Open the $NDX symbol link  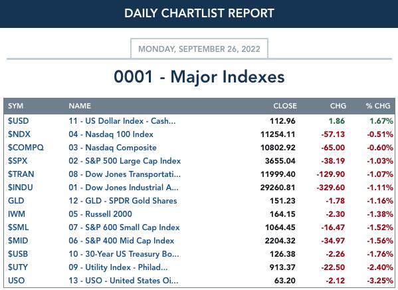pyautogui.click(x=19, y=134)
